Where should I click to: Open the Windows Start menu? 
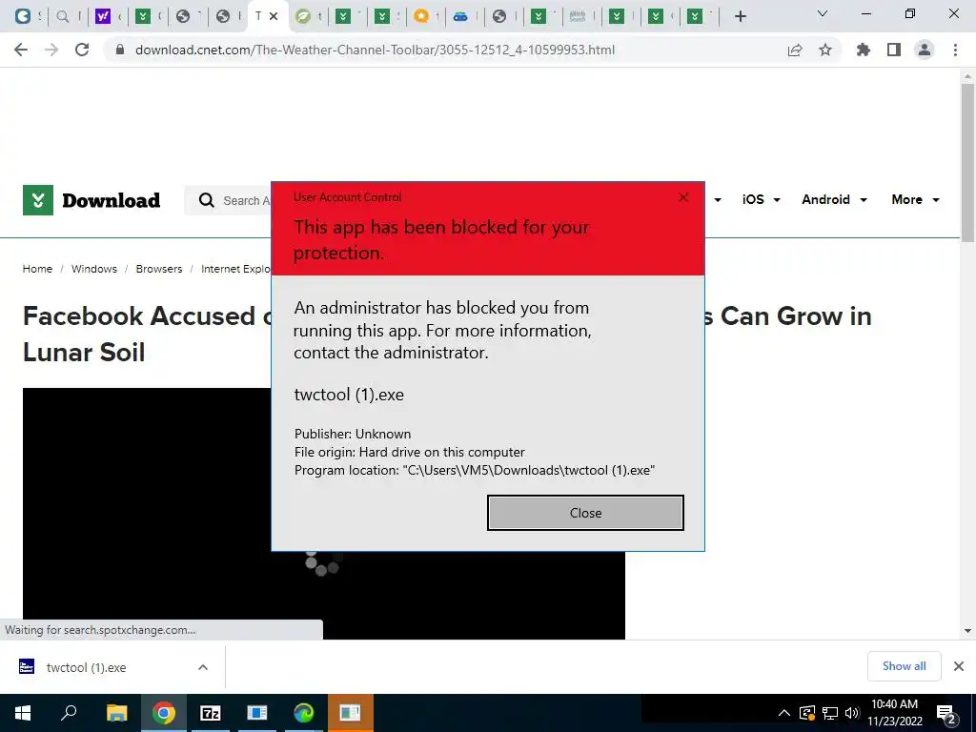pyautogui.click(x=23, y=713)
